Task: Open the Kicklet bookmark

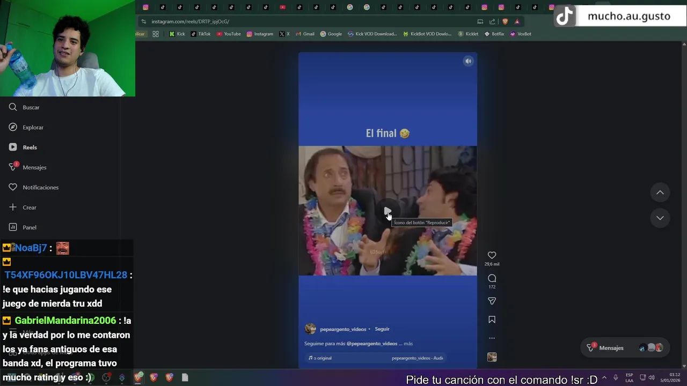Action: pos(468,34)
